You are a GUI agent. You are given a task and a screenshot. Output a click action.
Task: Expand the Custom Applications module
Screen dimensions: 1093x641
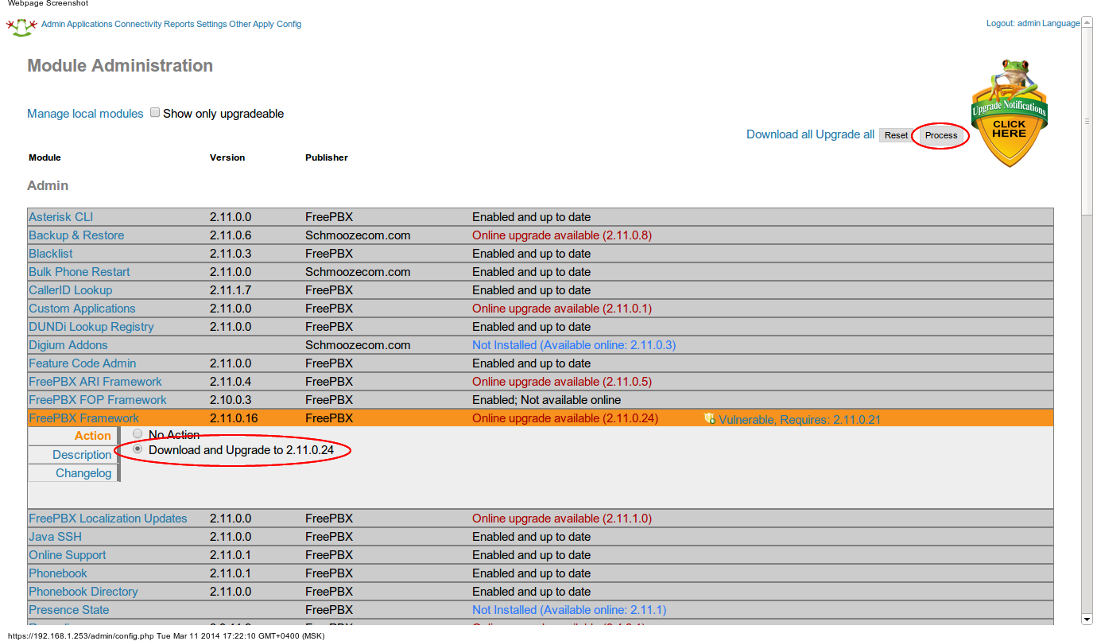click(82, 309)
